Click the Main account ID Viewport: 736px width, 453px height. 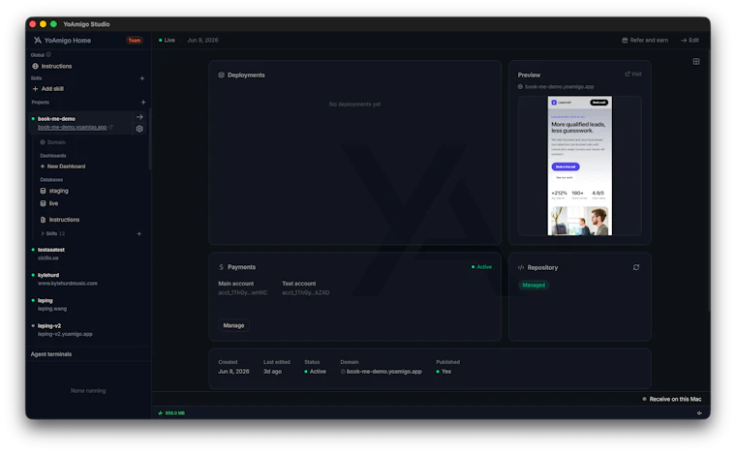pos(243,292)
